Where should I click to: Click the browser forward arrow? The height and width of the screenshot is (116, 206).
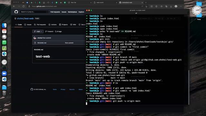click(x=19, y=6)
